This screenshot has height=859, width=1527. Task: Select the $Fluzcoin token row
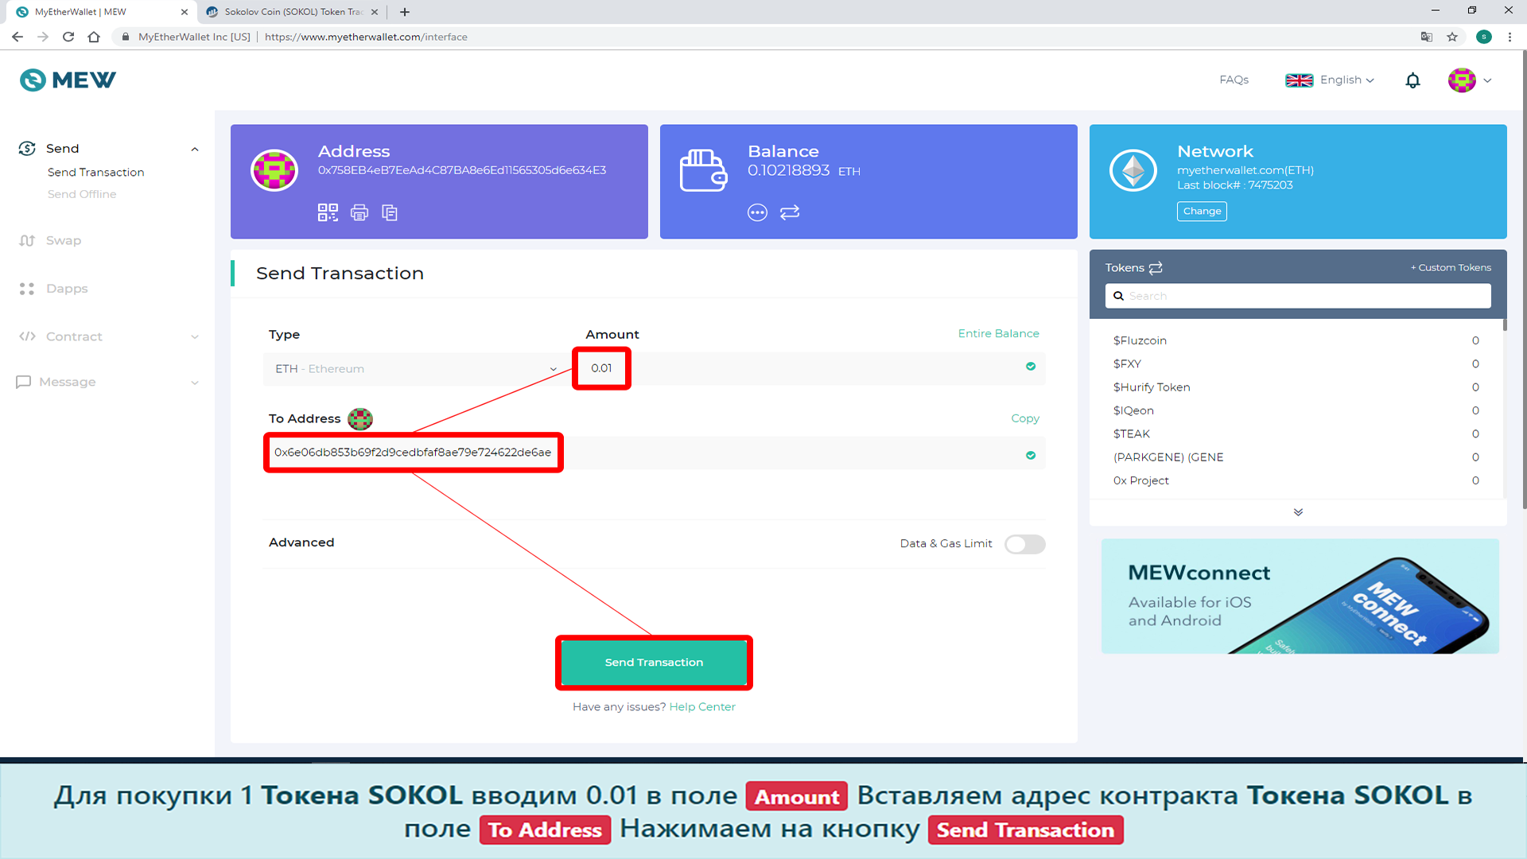[x=1296, y=341]
